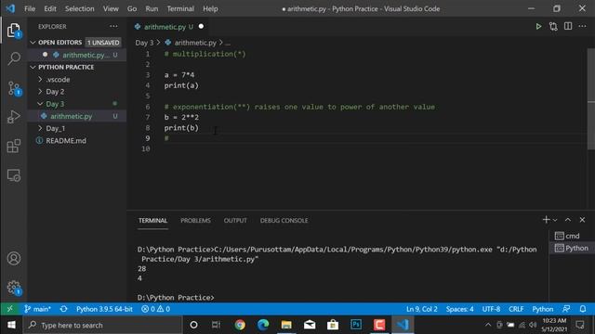This screenshot has width=595, height=334.
Task: Open Photoshop from the taskbar
Action: [x=356, y=325]
